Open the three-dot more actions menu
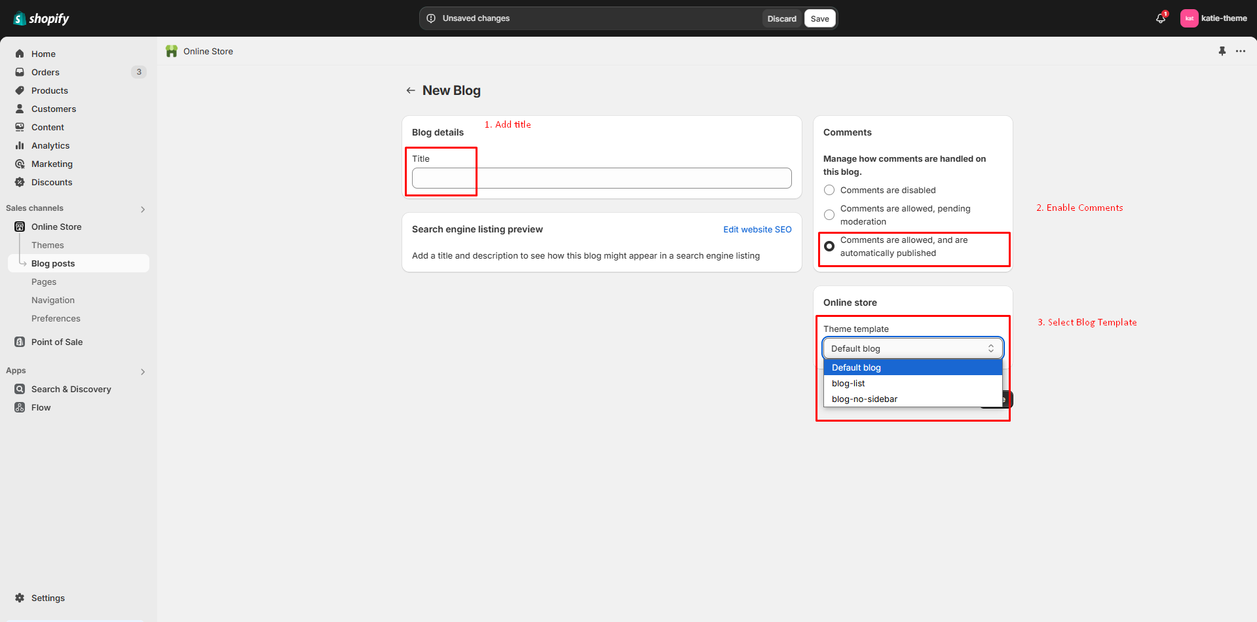 [x=1241, y=51]
